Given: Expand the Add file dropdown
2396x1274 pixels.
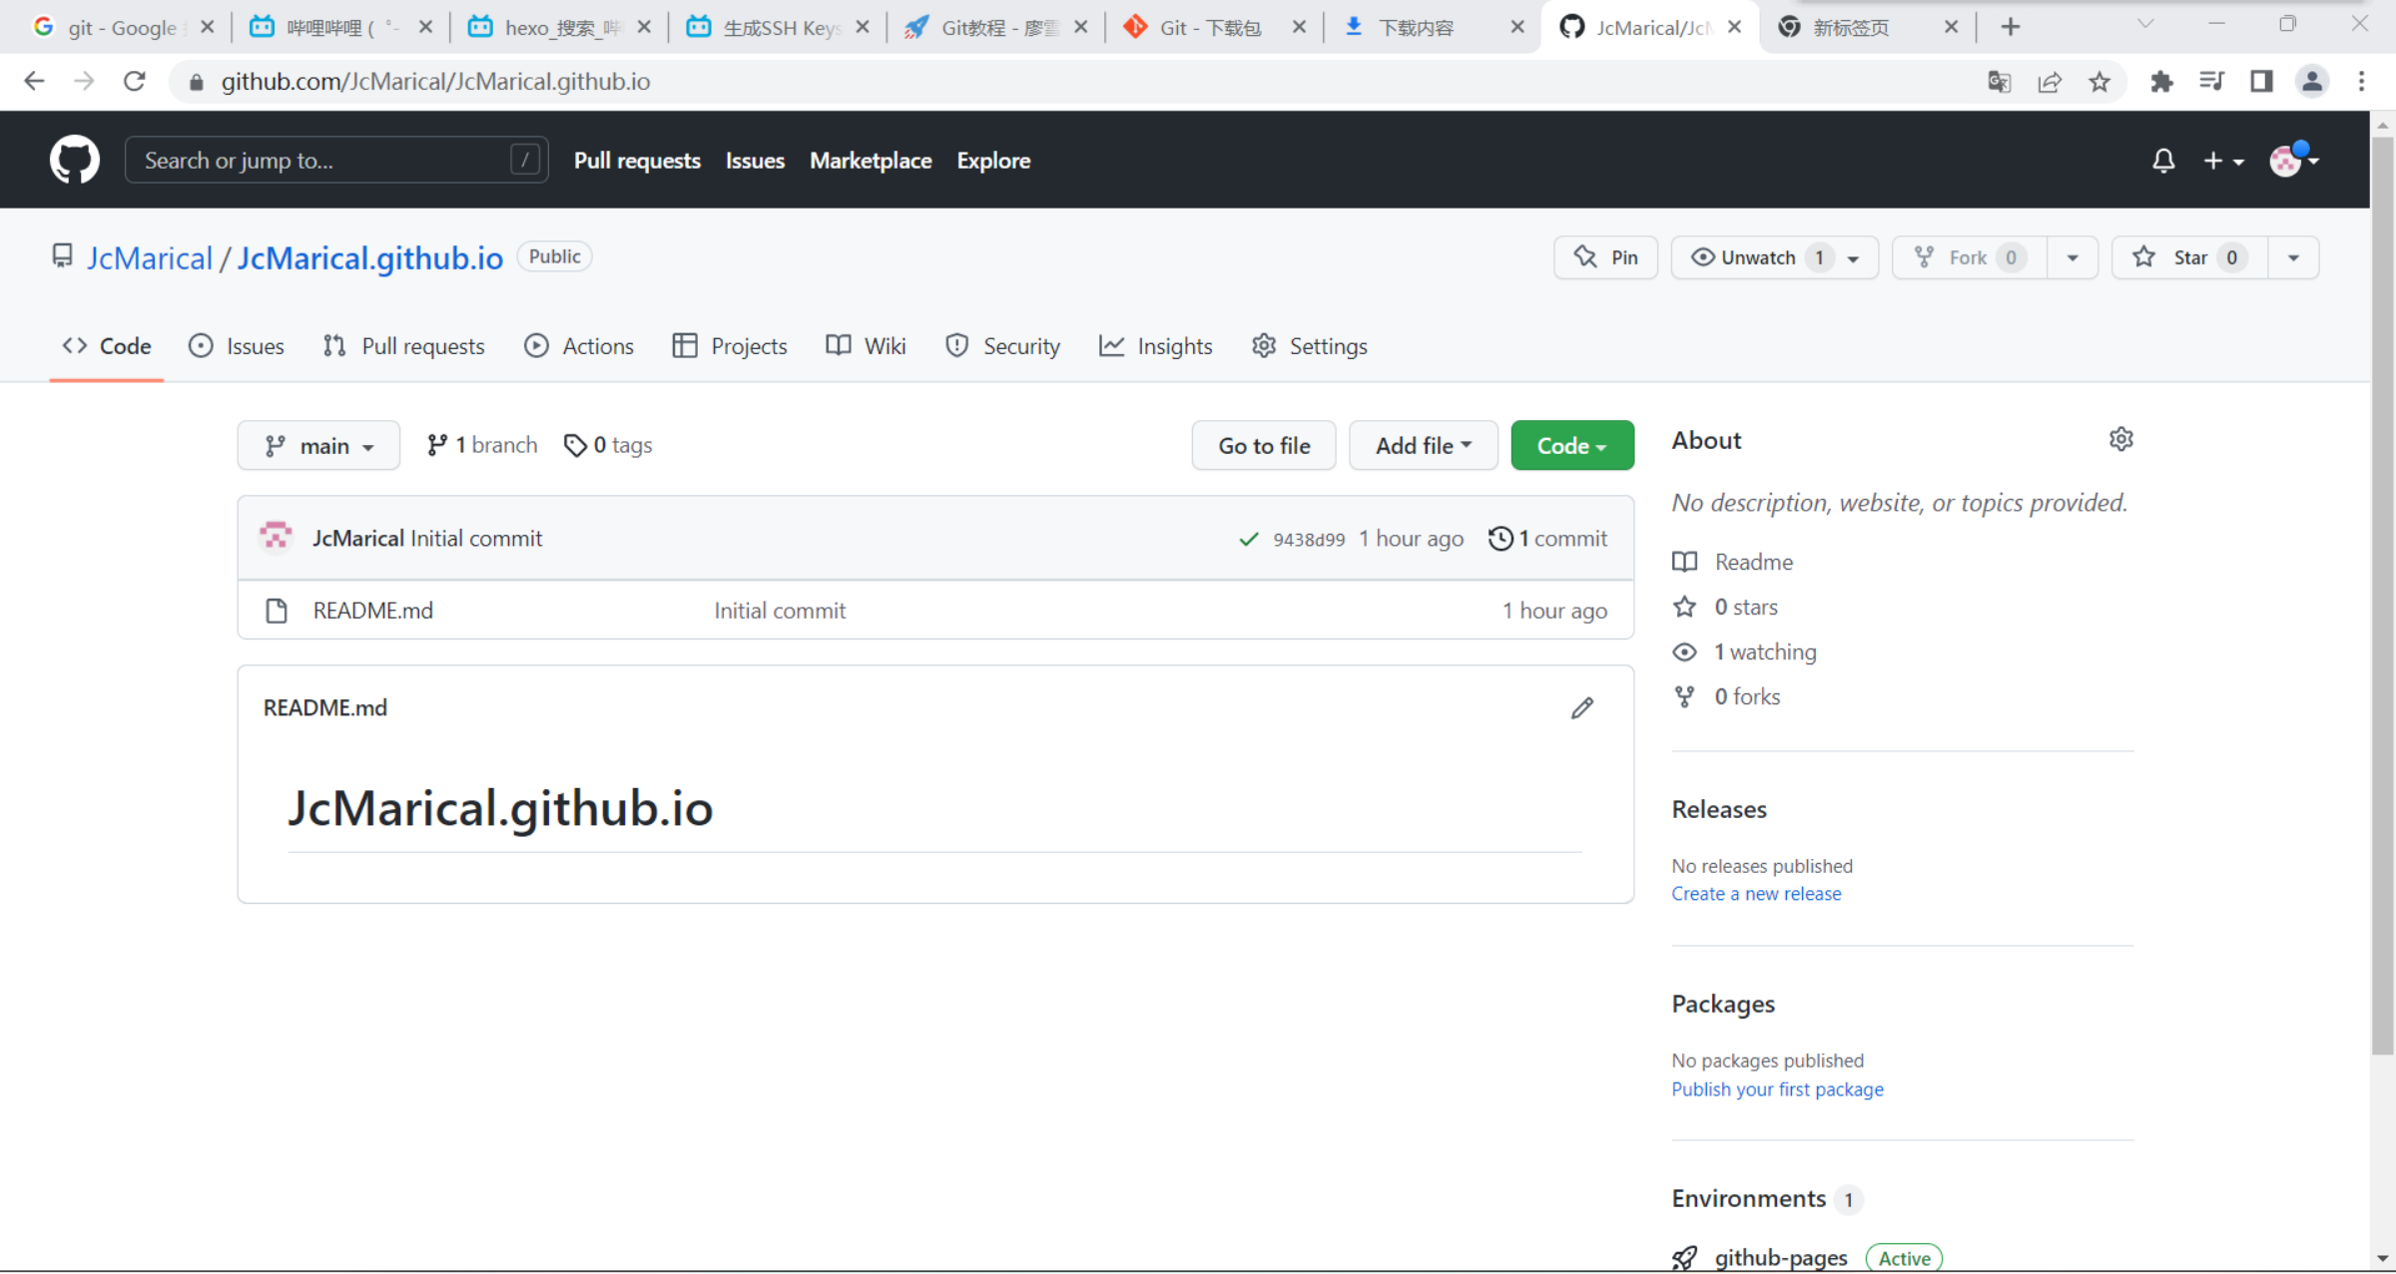Looking at the screenshot, I should (1423, 445).
